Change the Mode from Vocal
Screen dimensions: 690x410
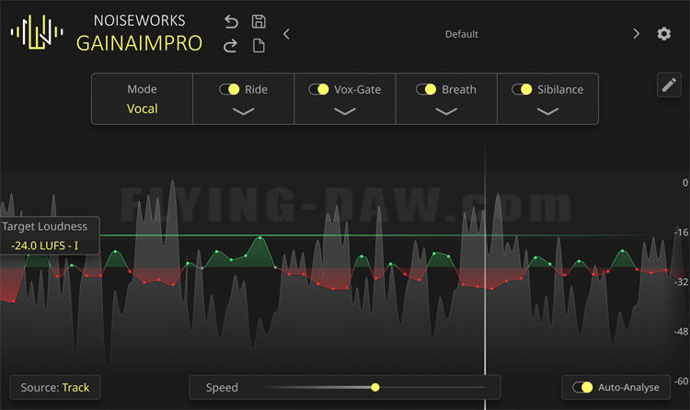point(142,99)
